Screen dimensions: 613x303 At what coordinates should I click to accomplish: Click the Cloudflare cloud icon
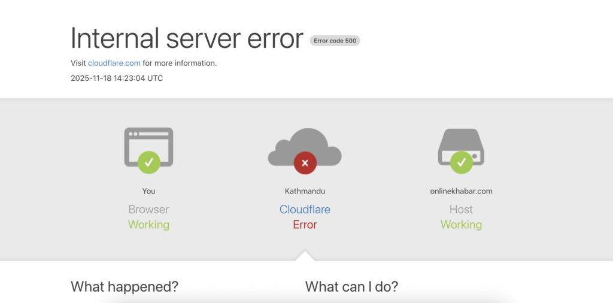click(x=305, y=147)
